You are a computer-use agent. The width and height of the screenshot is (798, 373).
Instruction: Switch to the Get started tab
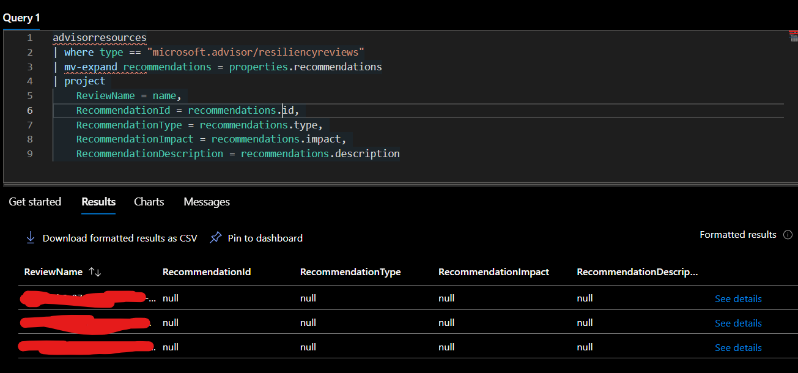point(35,202)
